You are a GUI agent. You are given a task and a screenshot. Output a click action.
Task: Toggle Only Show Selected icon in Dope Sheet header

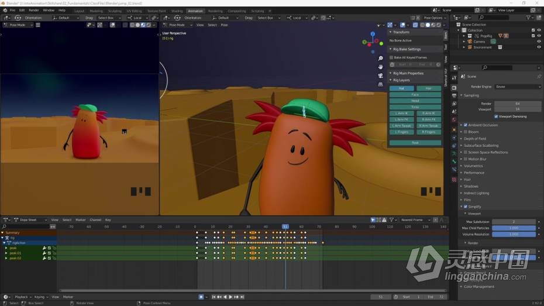373,219
